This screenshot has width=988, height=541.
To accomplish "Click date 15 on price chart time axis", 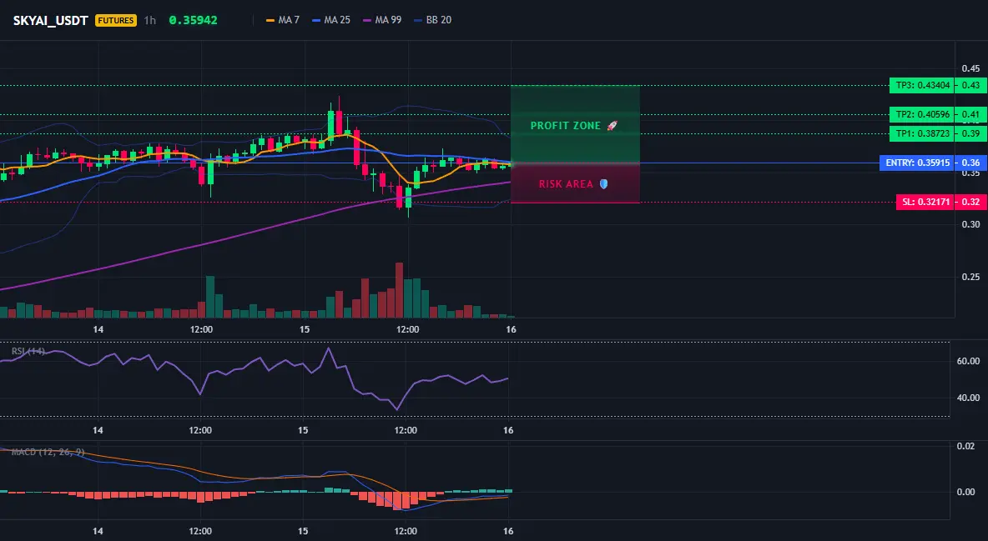I will 305,329.
